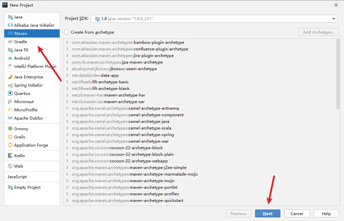Select the Quarkus icon in sidebar

click(10, 94)
